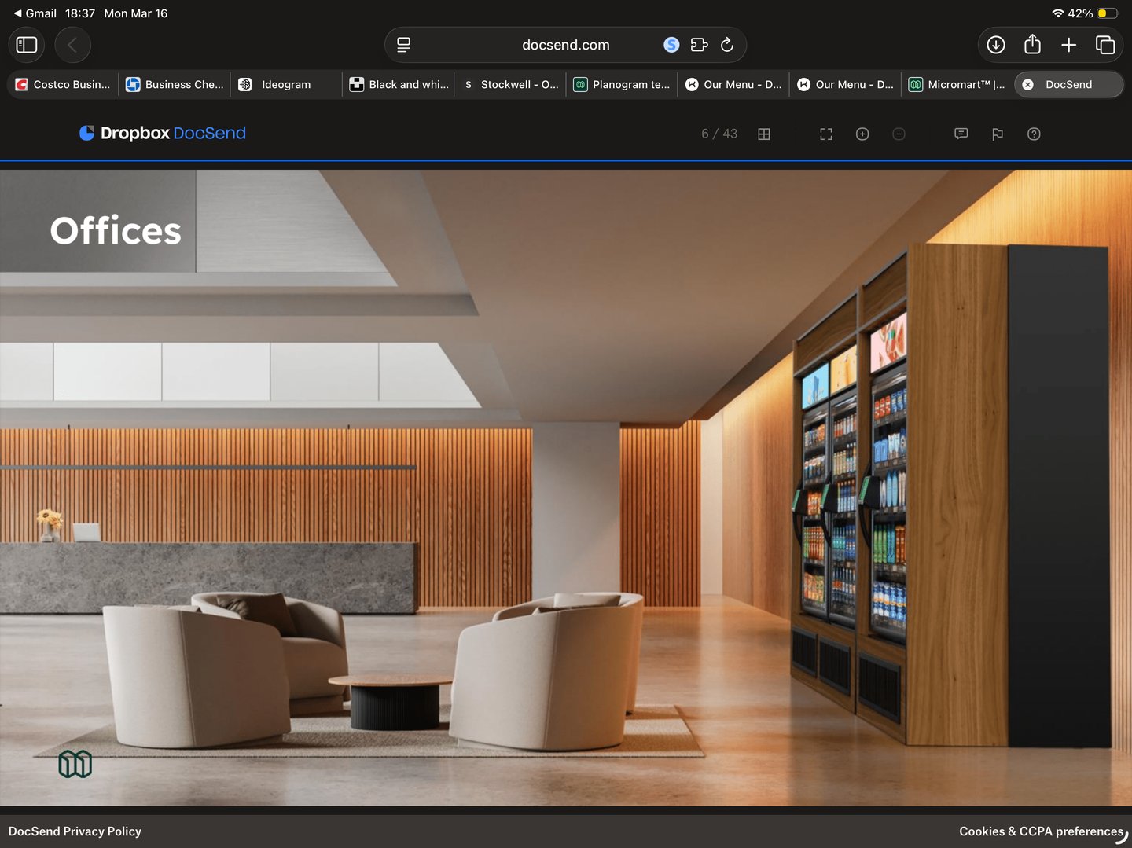Tap the docsend.com address field
Screen dimensions: 1132x848
(x=565, y=45)
